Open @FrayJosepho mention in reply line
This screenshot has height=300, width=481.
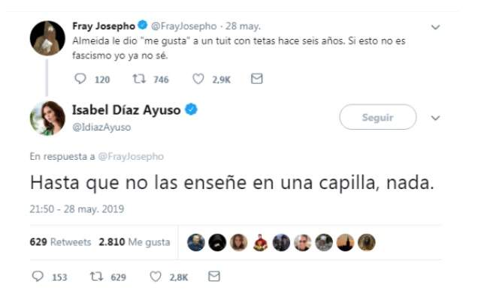[x=131, y=157]
